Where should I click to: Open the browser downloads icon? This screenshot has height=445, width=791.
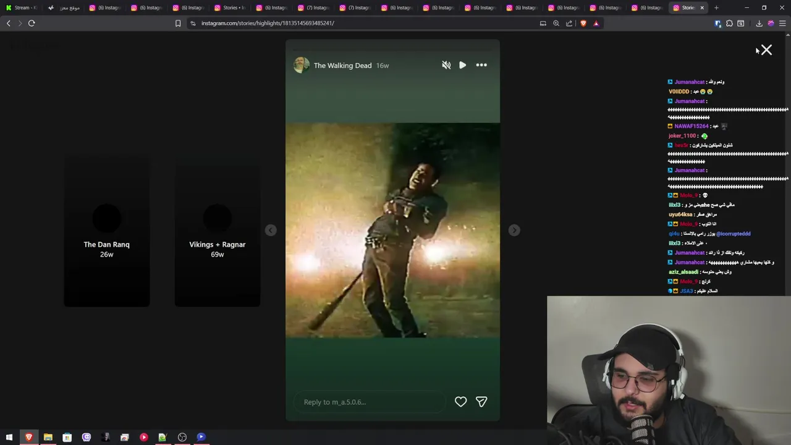point(759,23)
